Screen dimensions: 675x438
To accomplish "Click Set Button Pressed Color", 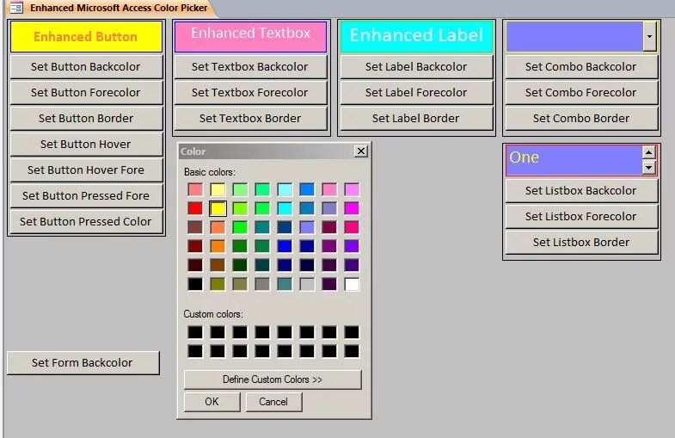I will [86, 222].
